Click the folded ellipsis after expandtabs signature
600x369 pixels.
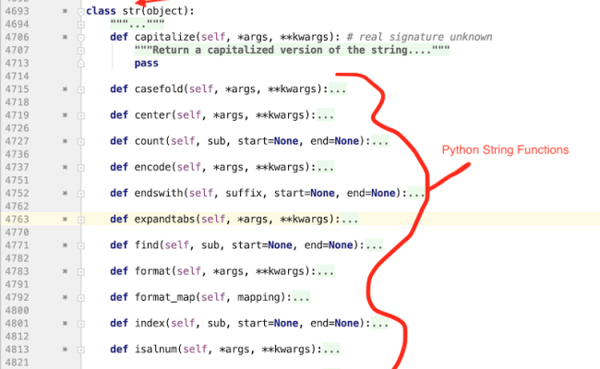click(x=350, y=220)
